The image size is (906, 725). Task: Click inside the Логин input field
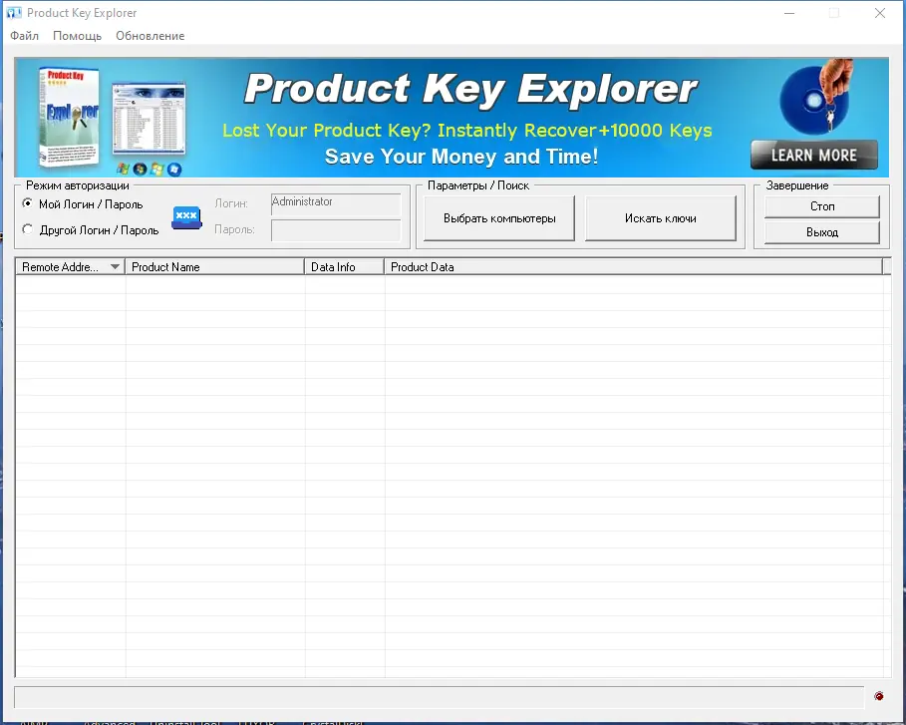[335, 203]
